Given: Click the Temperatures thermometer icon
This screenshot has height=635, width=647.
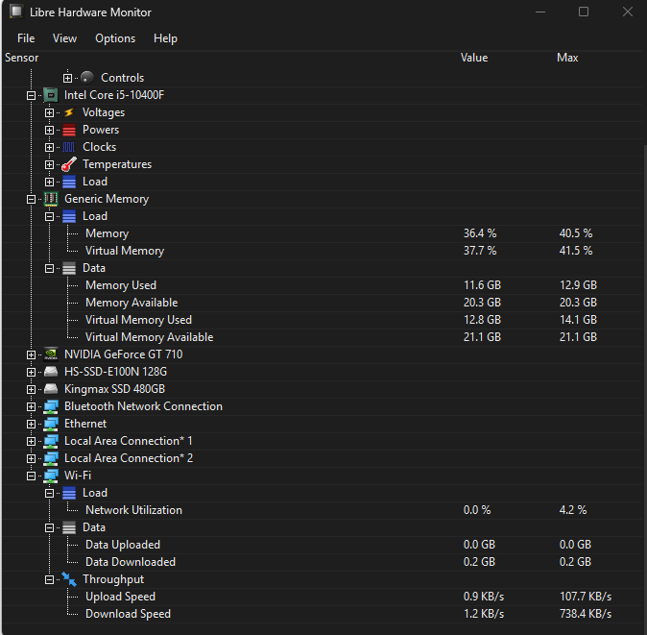Looking at the screenshot, I should click(69, 164).
